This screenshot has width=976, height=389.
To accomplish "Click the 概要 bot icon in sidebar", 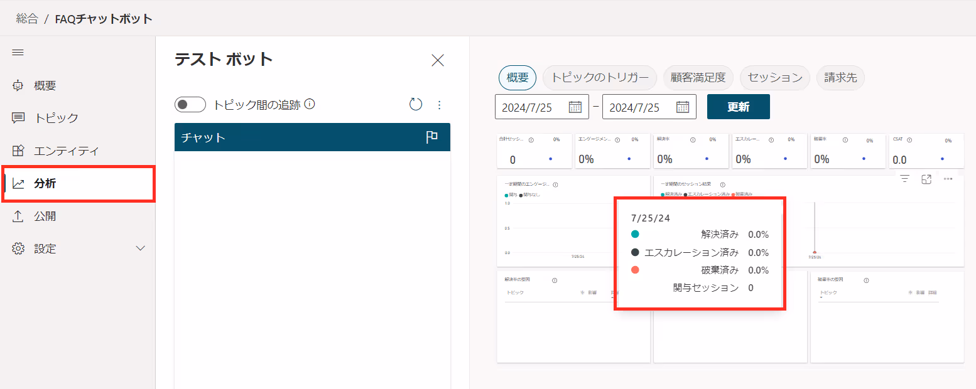I will tap(18, 86).
